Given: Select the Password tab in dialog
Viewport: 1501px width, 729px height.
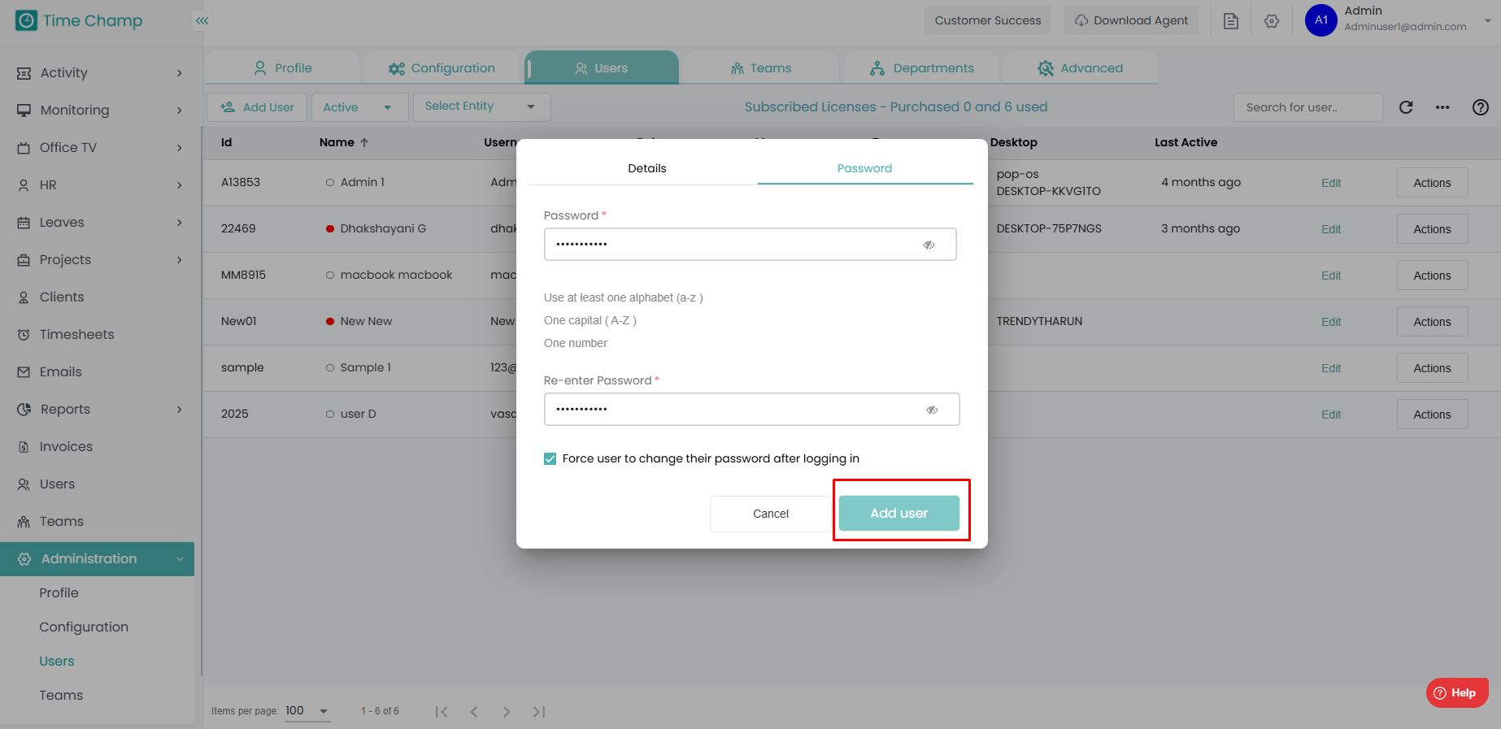Looking at the screenshot, I should (x=864, y=168).
